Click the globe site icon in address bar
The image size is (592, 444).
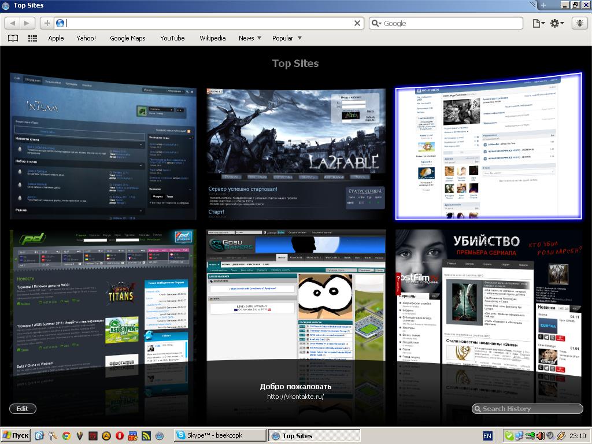coord(60,23)
